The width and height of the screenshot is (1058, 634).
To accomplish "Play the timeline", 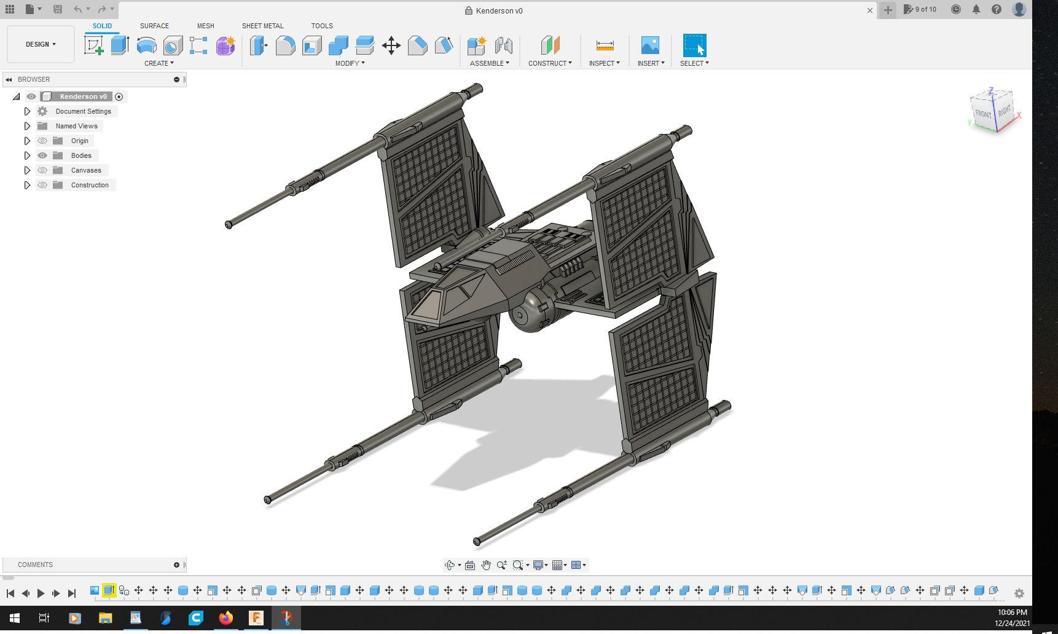I will pyautogui.click(x=41, y=593).
